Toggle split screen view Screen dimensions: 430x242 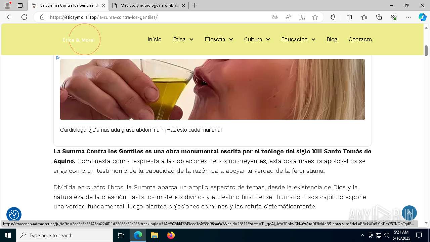[349, 17]
